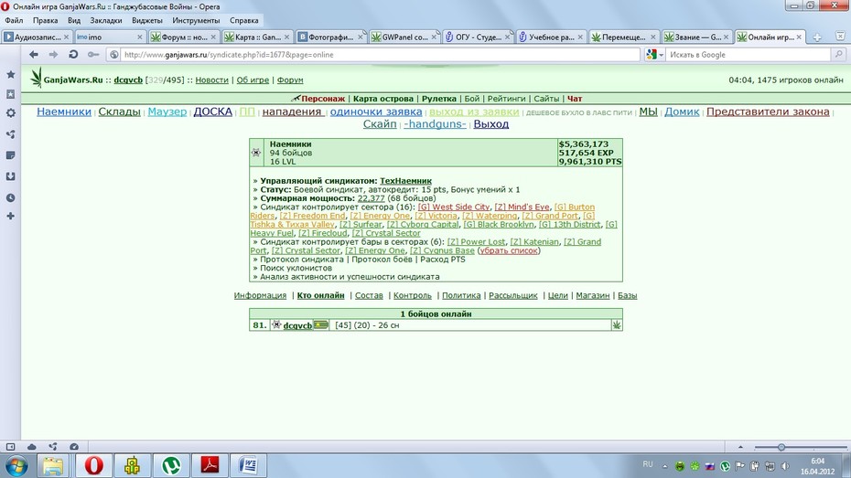
Task: Open the gear panel in Opera sidebar
Action: point(10,113)
